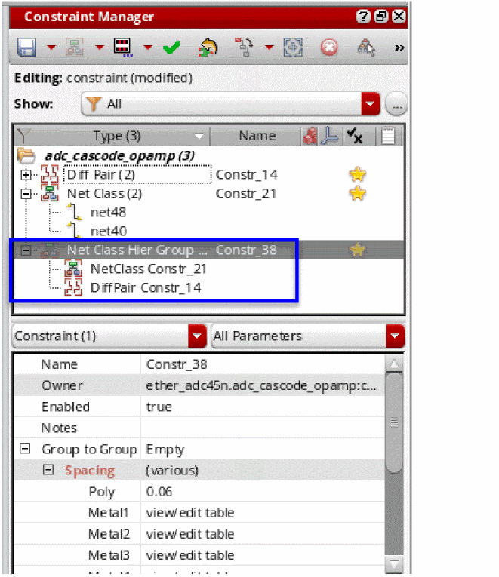Expand the toolbar overflow chevron
499x577 pixels.
point(399,48)
